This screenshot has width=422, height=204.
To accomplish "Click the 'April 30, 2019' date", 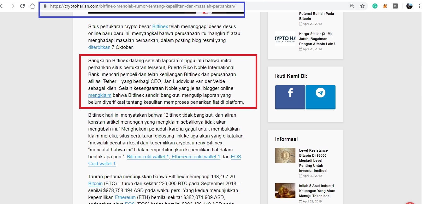I will point(312,176).
